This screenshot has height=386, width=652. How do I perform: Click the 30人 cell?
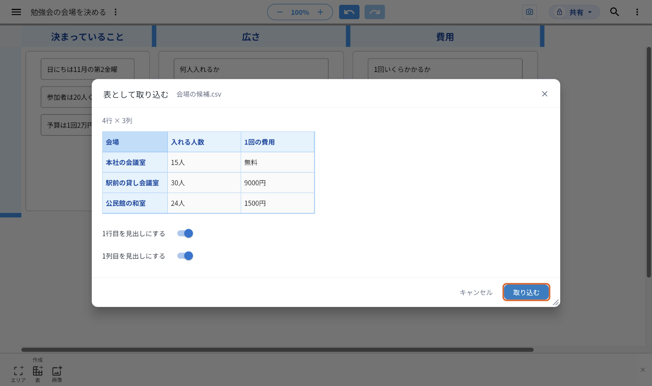pyautogui.click(x=204, y=183)
